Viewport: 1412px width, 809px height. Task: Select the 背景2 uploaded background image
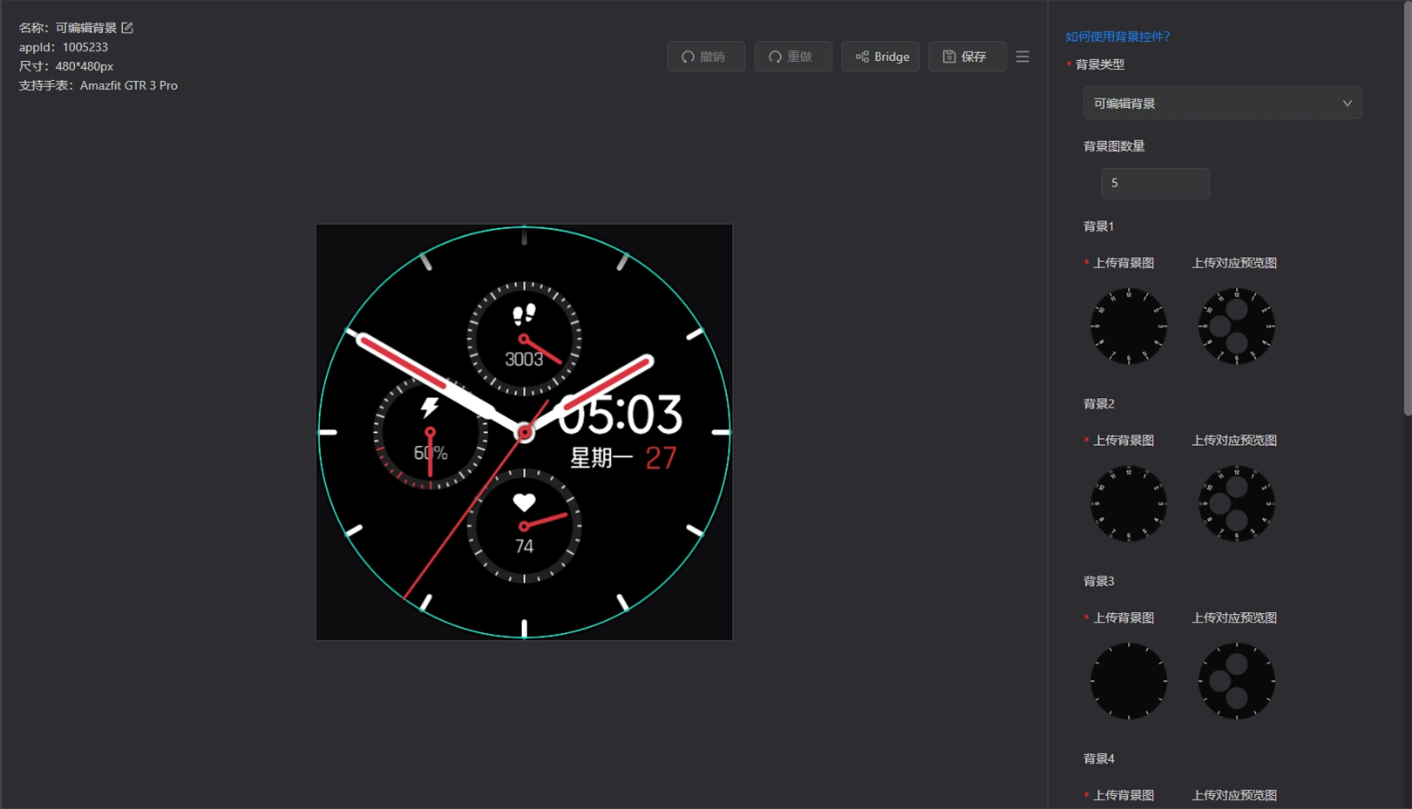coord(1129,504)
